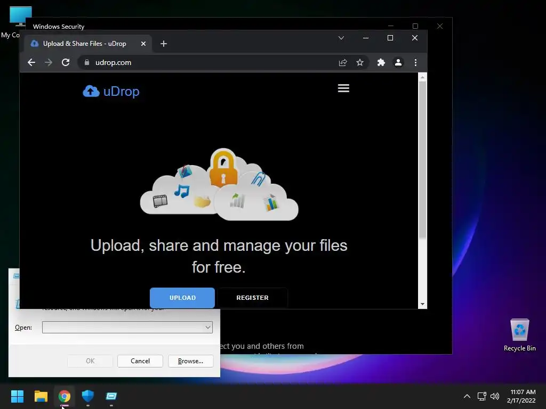The height and width of the screenshot is (409, 546).
Task: View site info via the padlock icon
Action: coord(87,63)
